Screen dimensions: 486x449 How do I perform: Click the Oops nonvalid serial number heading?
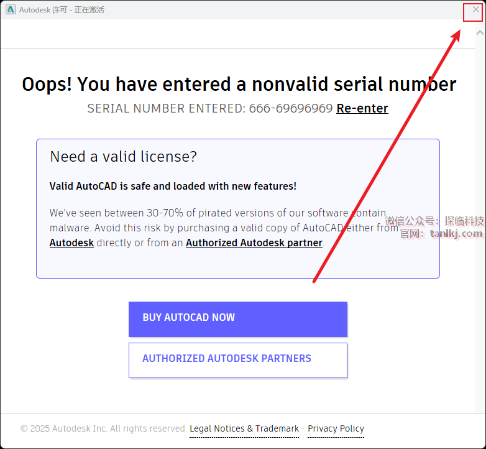[239, 85]
